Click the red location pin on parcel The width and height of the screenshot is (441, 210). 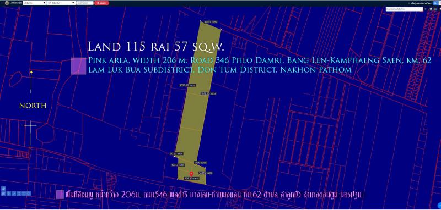pos(191,174)
